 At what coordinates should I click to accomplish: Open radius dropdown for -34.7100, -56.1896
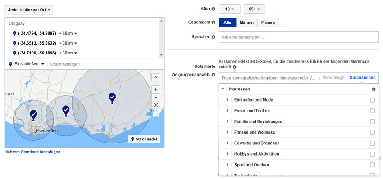tap(68, 53)
